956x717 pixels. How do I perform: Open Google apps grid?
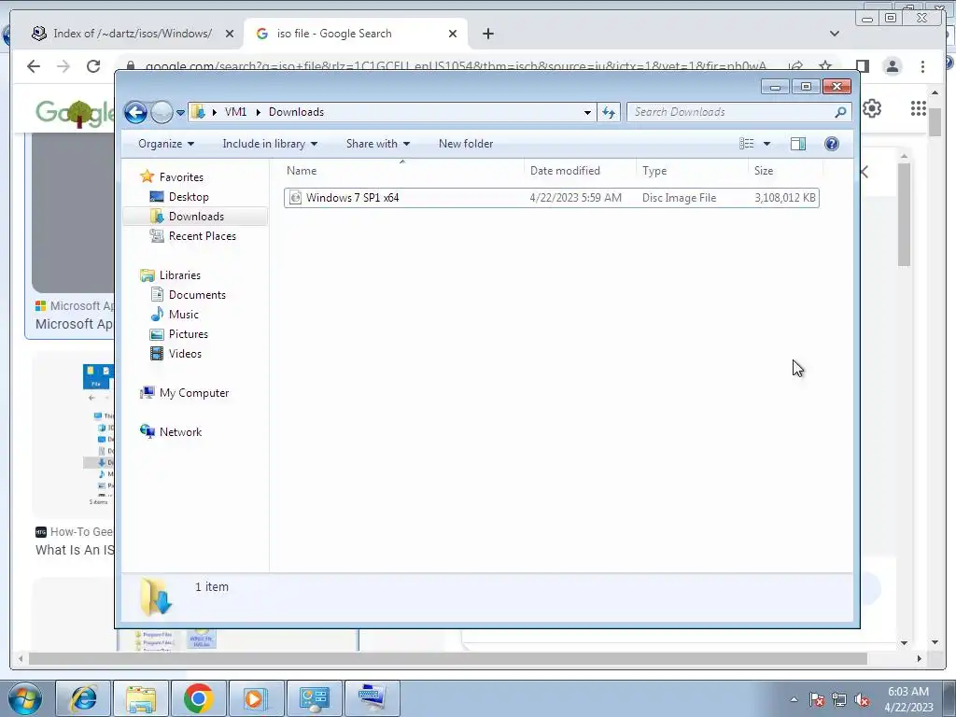pyautogui.click(x=919, y=108)
